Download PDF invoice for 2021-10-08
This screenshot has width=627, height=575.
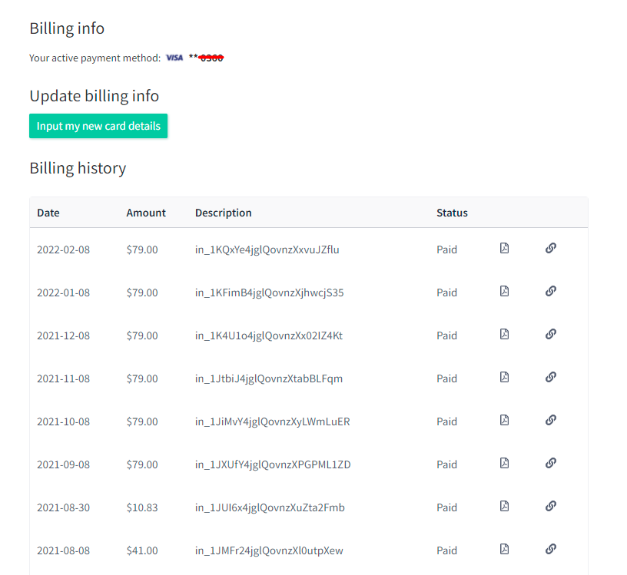pyautogui.click(x=505, y=420)
